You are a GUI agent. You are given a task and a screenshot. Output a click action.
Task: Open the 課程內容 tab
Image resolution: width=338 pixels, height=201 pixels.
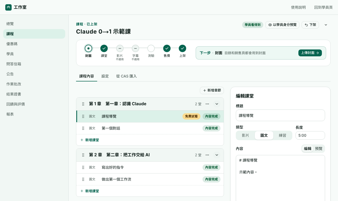[x=87, y=76]
